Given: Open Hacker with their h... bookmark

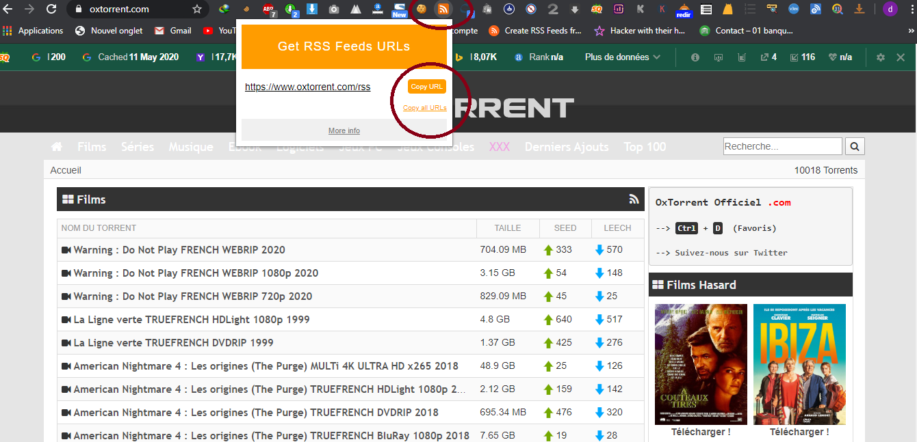Looking at the screenshot, I should [640, 31].
